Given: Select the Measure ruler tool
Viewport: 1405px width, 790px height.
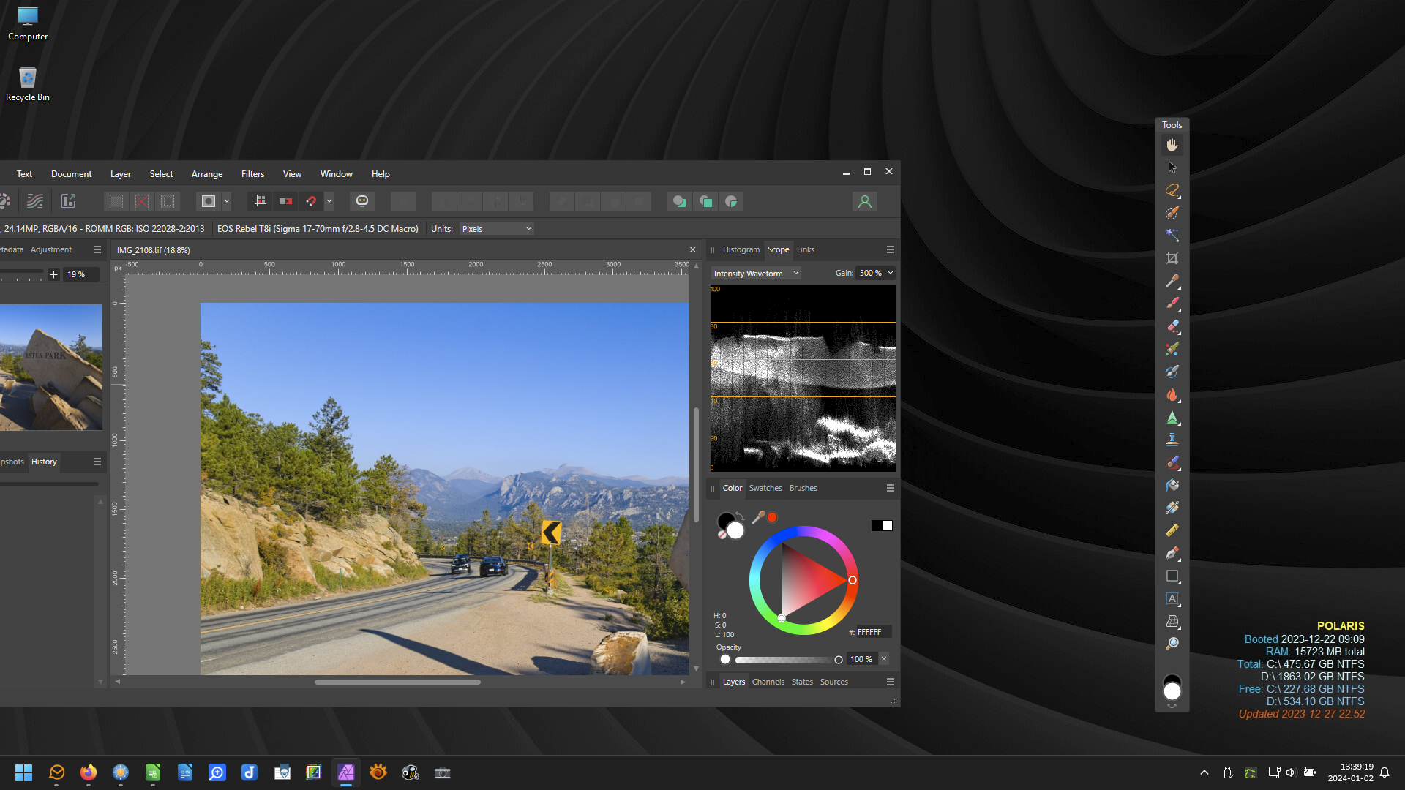Looking at the screenshot, I should 1172,530.
